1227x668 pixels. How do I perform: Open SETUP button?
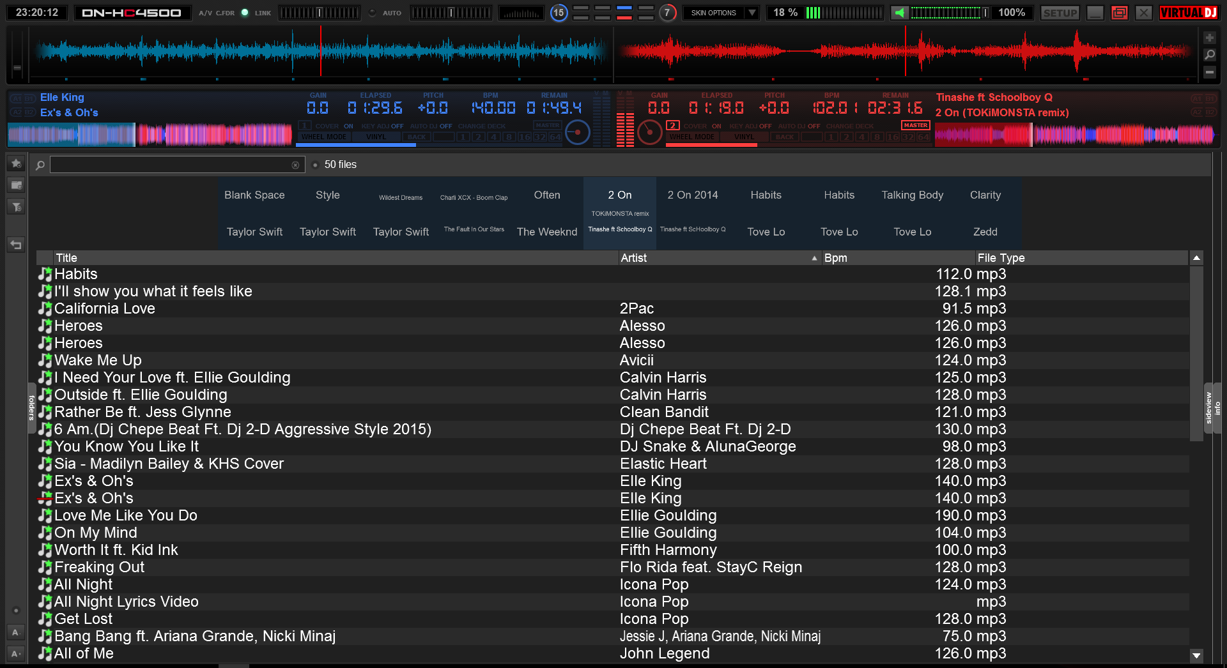[1060, 13]
